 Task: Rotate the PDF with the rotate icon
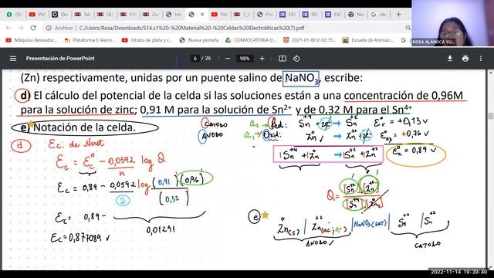(x=296, y=59)
